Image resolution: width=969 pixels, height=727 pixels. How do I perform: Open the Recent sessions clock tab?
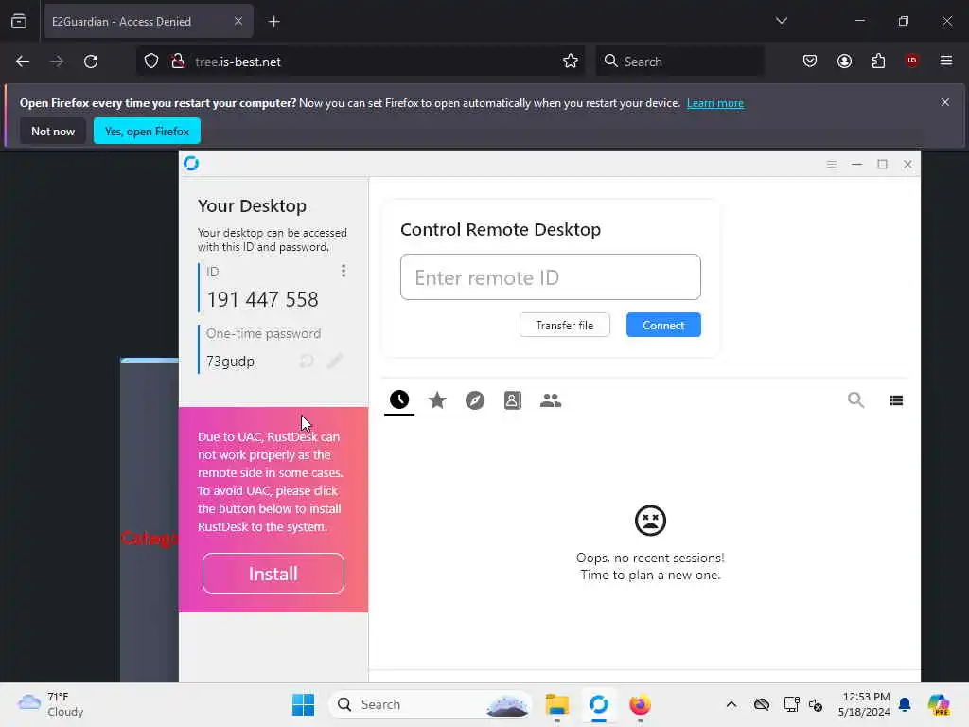(399, 400)
